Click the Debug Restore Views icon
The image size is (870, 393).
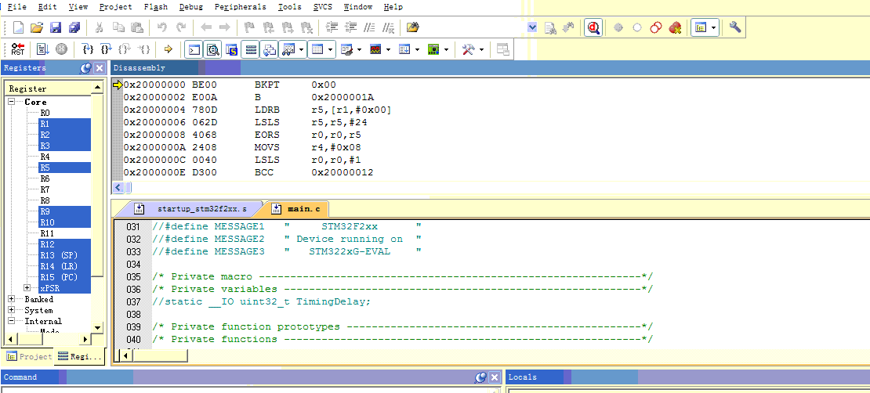click(502, 49)
